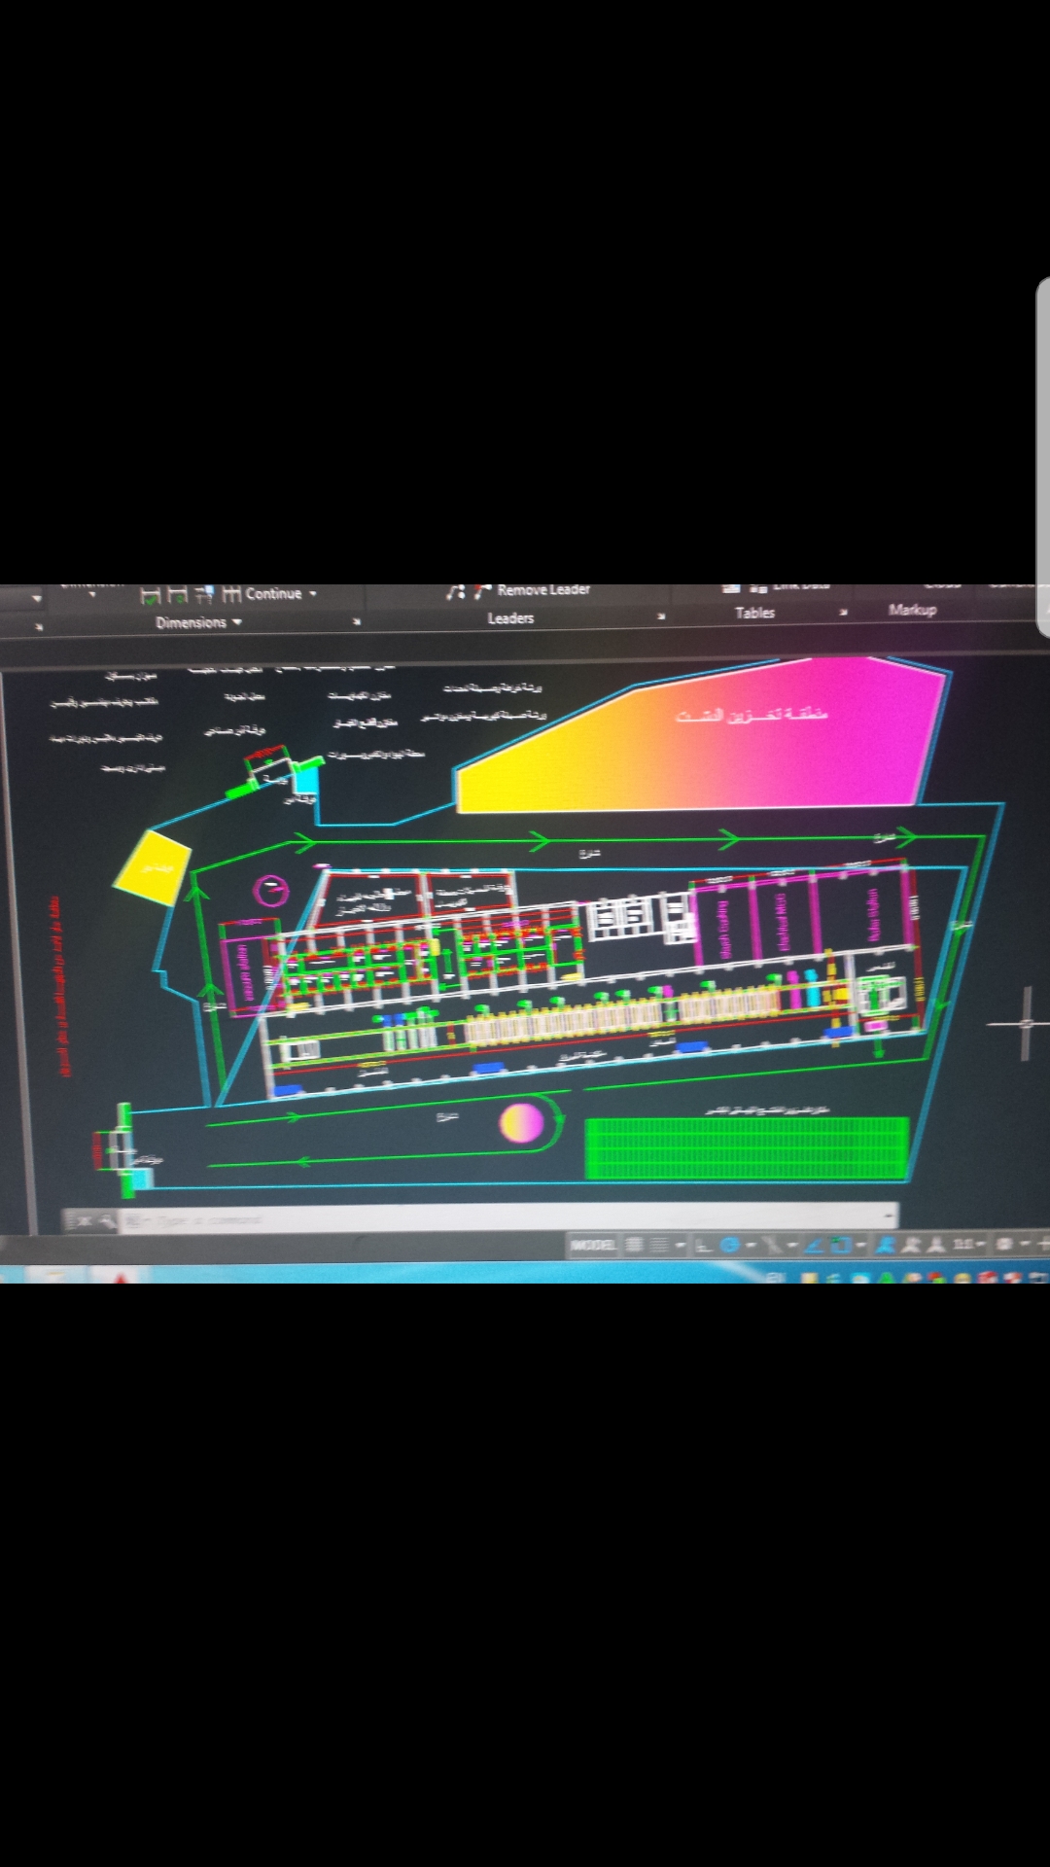Open the Continue dimension dropdown arrow
Image resolution: width=1050 pixels, height=1867 pixels.
[313, 593]
